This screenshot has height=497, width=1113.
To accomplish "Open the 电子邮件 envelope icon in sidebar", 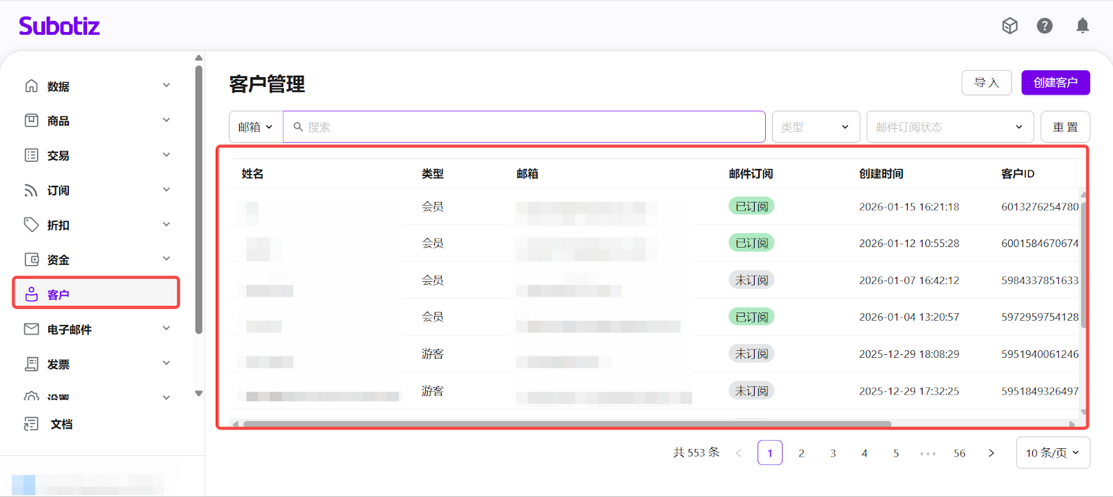I will [31, 329].
